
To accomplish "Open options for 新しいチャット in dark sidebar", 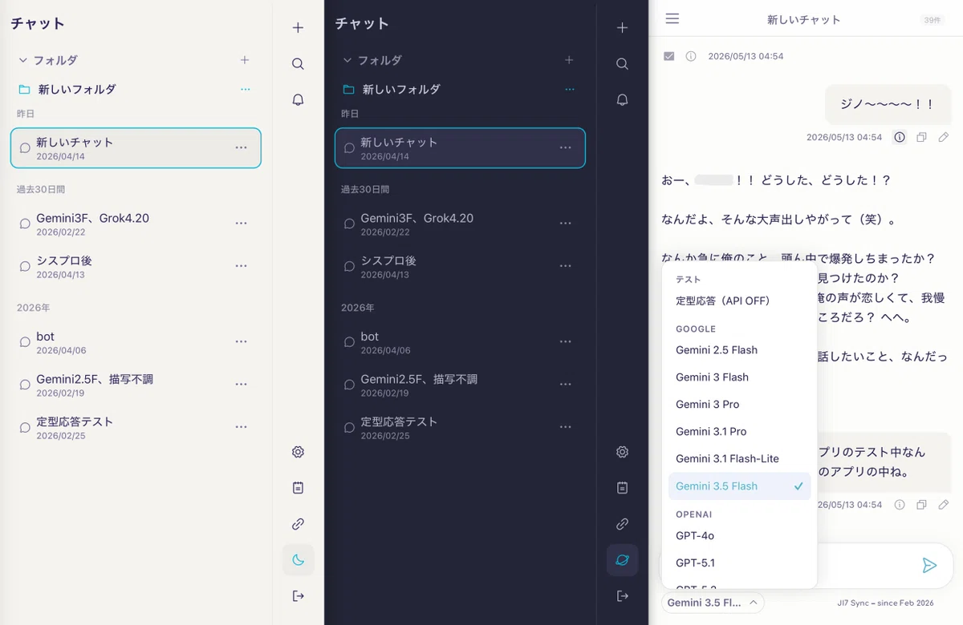I will 565,148.
